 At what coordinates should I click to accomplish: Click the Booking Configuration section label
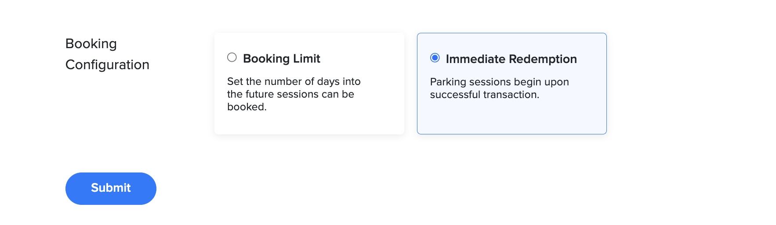click(x=107, y=54)
